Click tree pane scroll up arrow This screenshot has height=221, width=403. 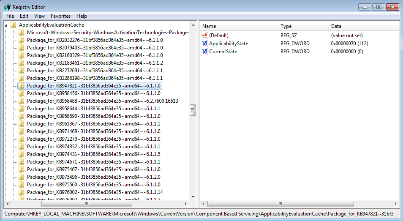click(193, 25)
